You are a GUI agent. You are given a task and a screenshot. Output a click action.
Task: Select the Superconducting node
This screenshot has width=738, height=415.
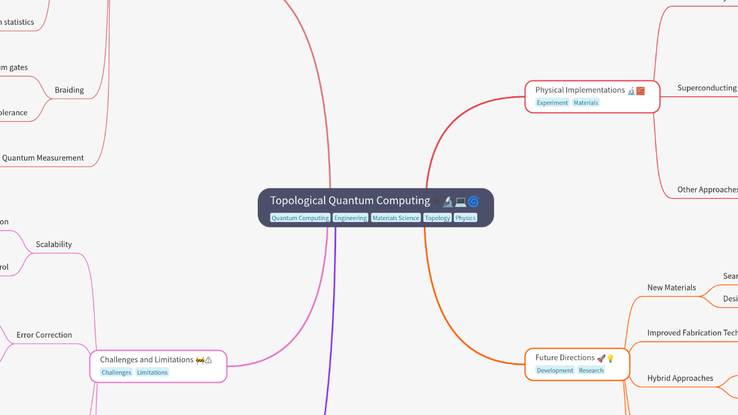(x=707, y=88)
